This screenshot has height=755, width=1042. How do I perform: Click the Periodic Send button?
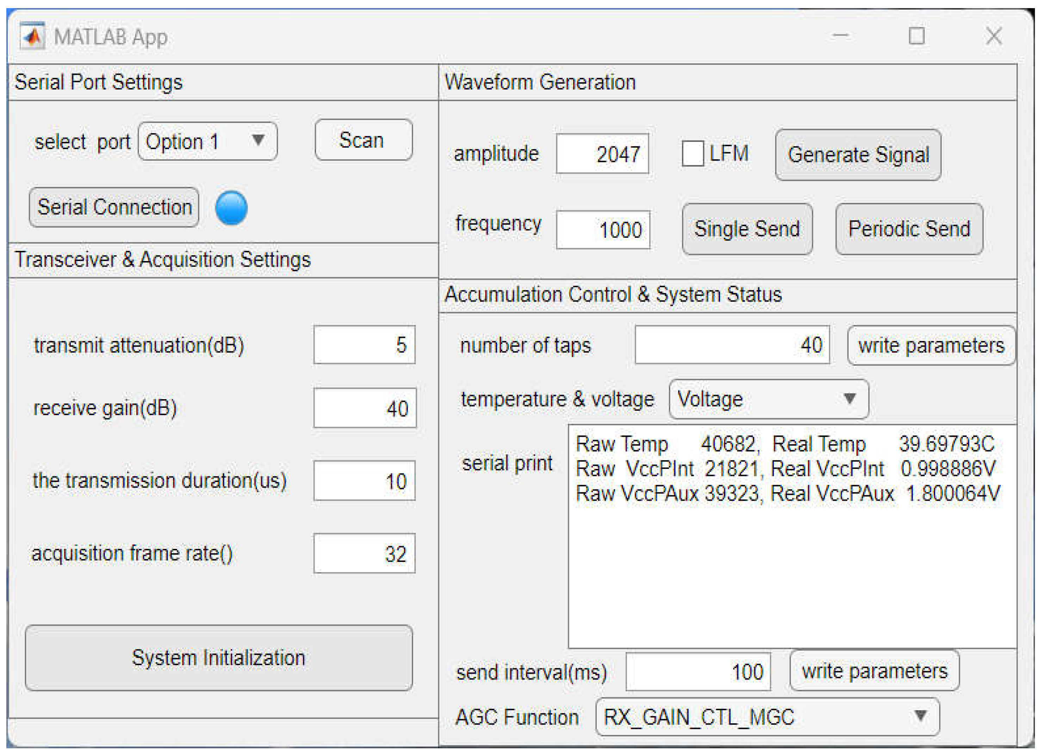pos(909,229)
